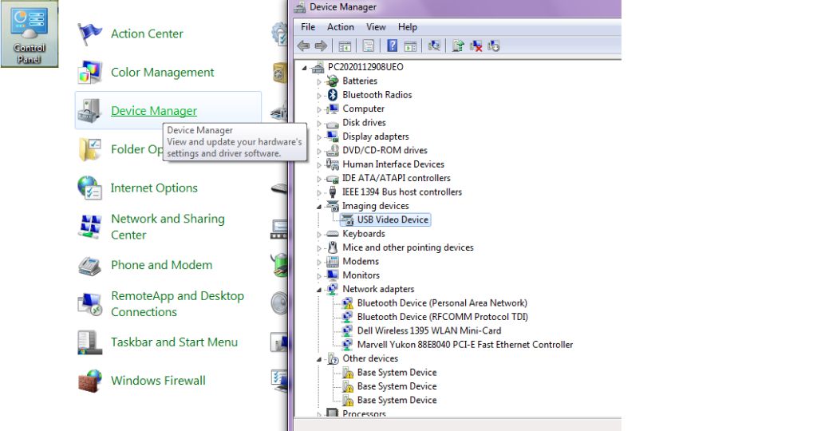Open the Taskbar and Start Menu link
Image resolution: width=817 pixels, height=431 pixels.
click(x=174, y=342)
